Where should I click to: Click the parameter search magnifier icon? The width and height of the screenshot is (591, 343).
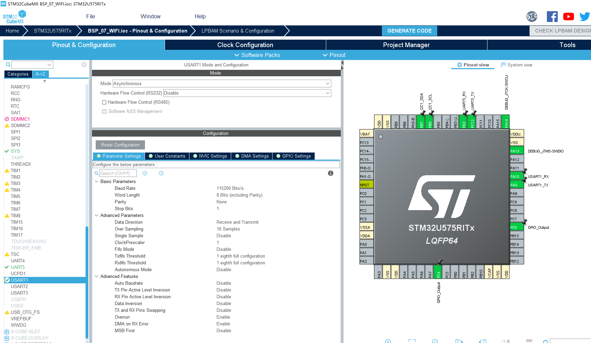tap(96, 173)
